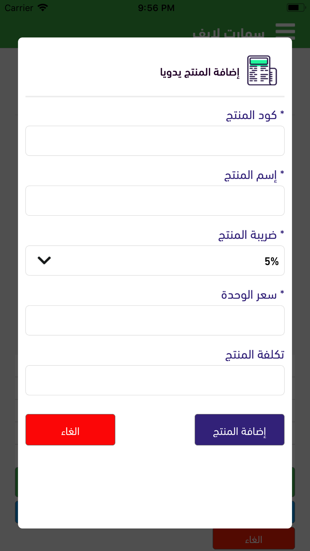The height and width of the screenshot is (551, 310).
Task: Click the dialog title إضافة المنتج يدويا
Action: tap(200, 72)
